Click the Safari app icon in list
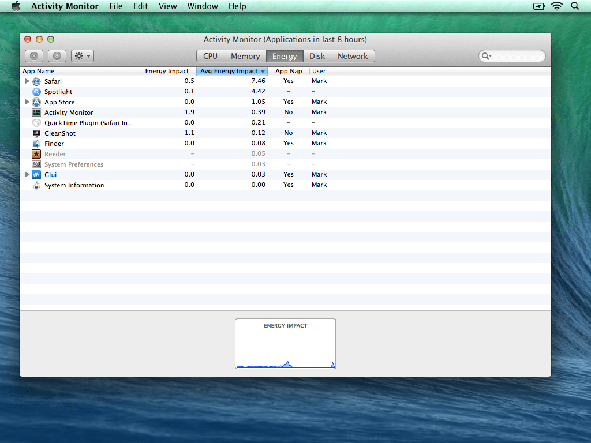The width and height of the screenshot is (591, 443). click(x=36, y=81)
